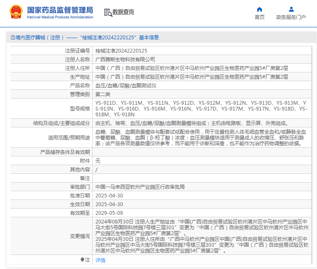
Task: Click the YS-911D model list cell
Action: (x=202, y=109)
